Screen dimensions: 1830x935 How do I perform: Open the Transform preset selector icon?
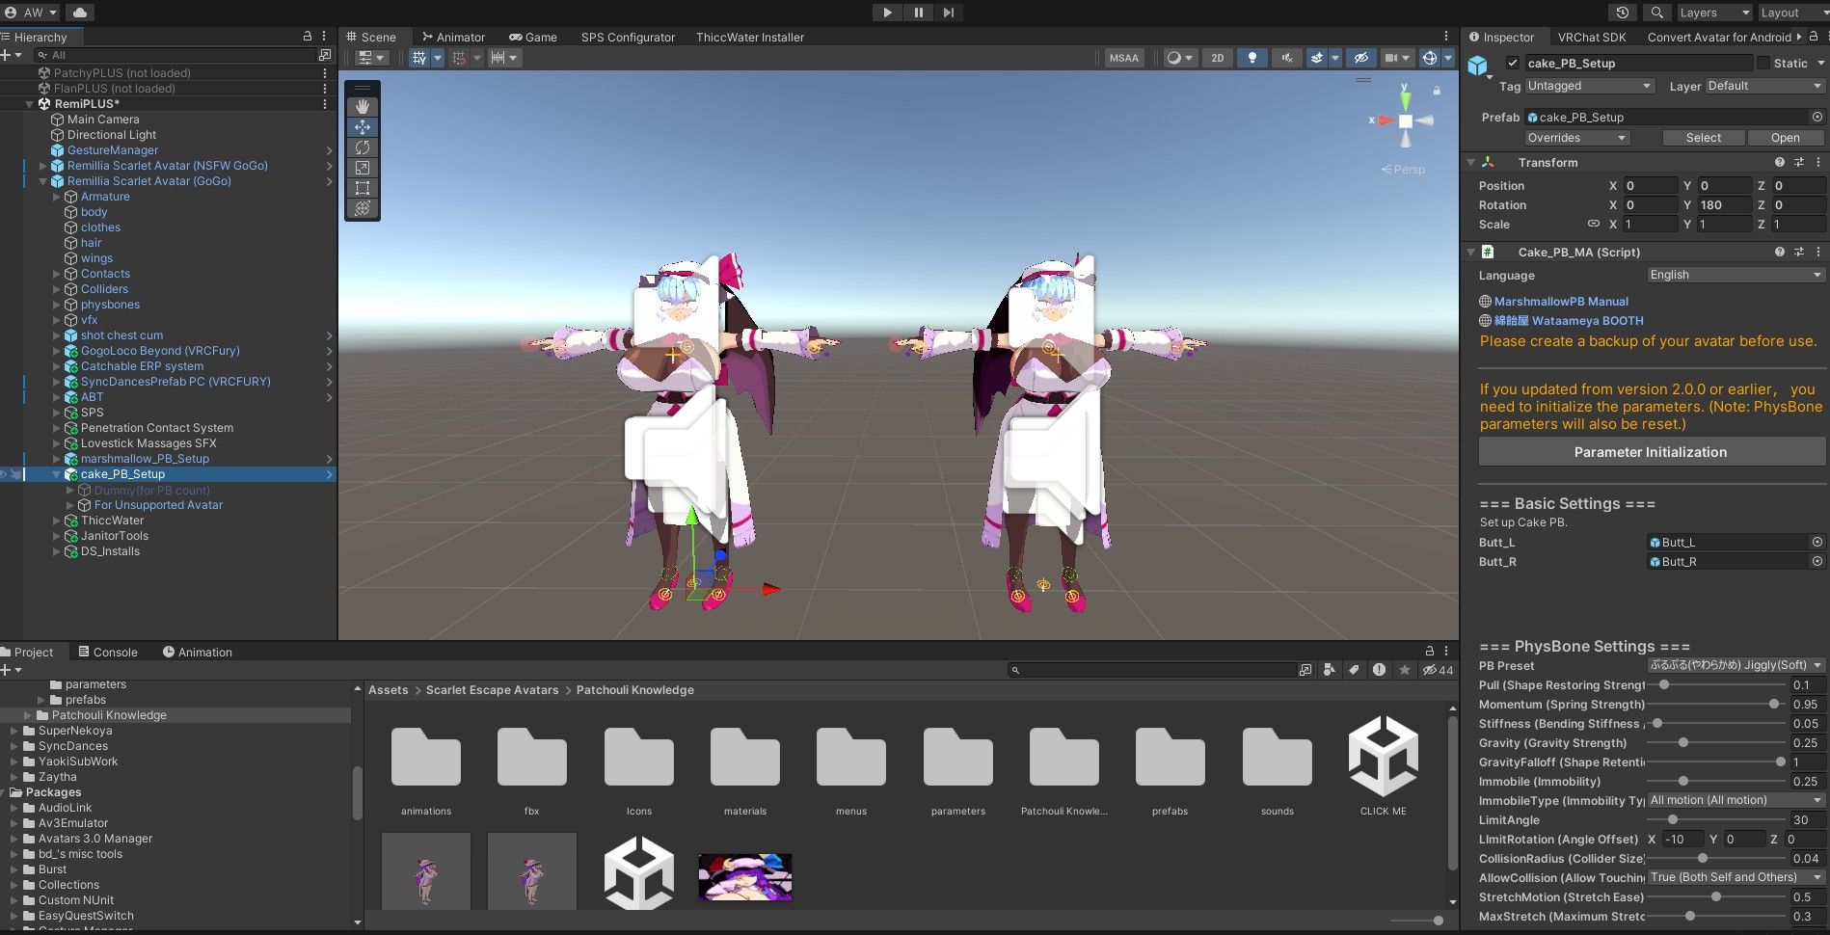click(1799, 163)
